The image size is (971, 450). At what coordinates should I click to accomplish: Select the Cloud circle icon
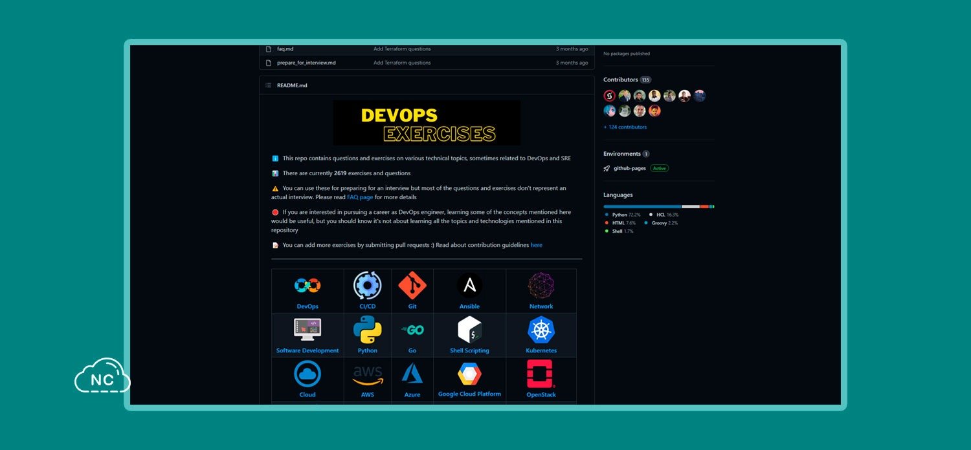pos(307,374)
